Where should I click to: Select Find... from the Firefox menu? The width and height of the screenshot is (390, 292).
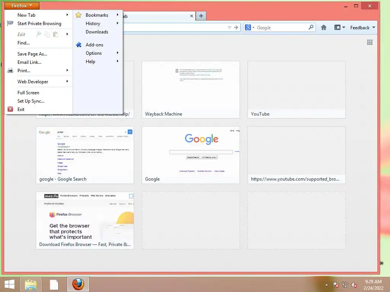(x=24, y=43)
